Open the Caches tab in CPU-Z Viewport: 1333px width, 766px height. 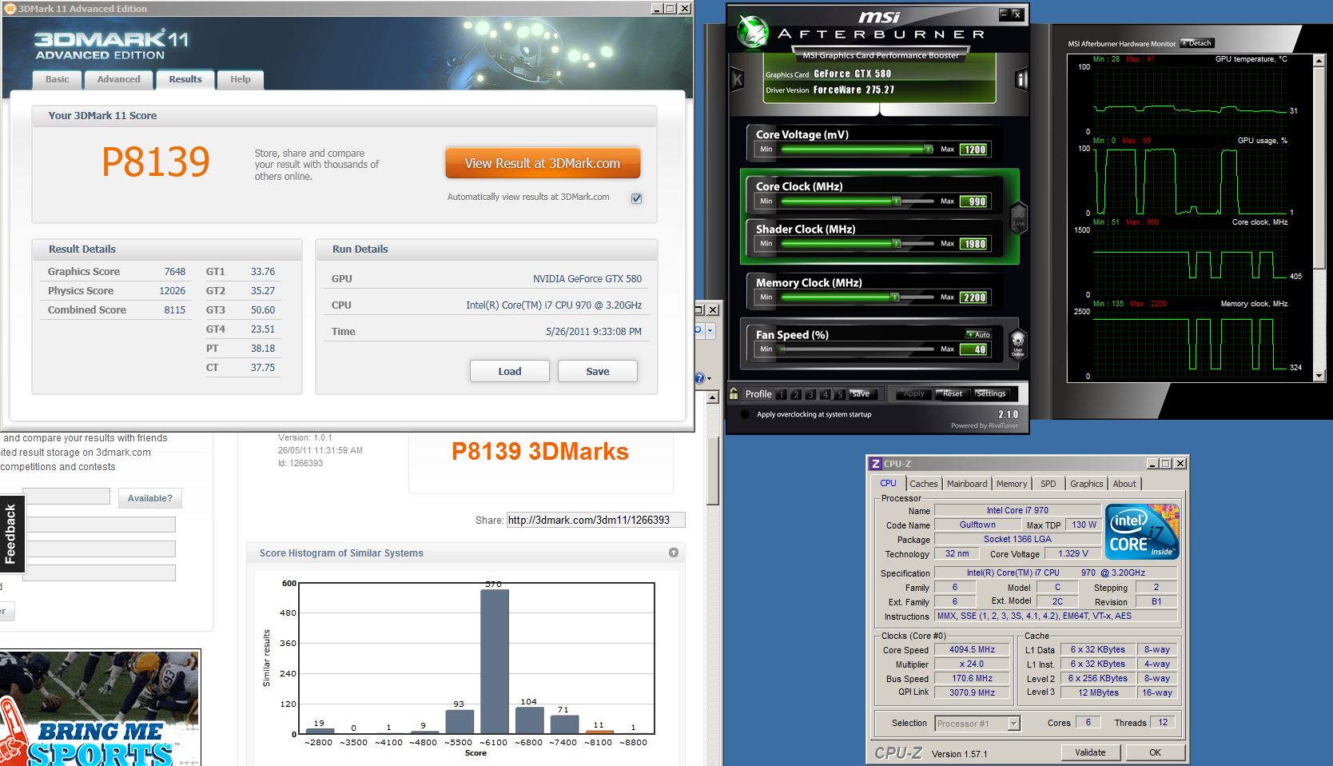(924, 484)
